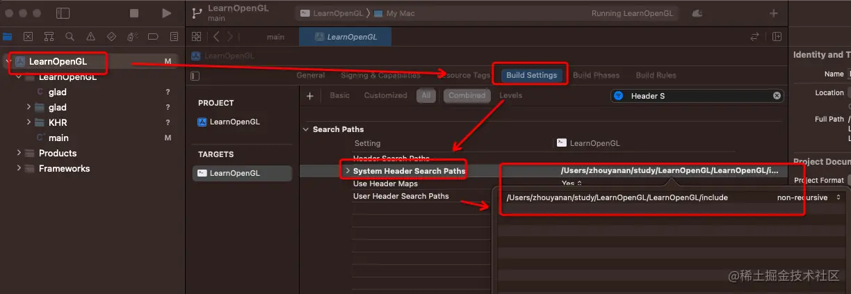Go back with the left chevron
This screenshot has width=851, height=294.
pyautogui.click(x=216, y=37)
